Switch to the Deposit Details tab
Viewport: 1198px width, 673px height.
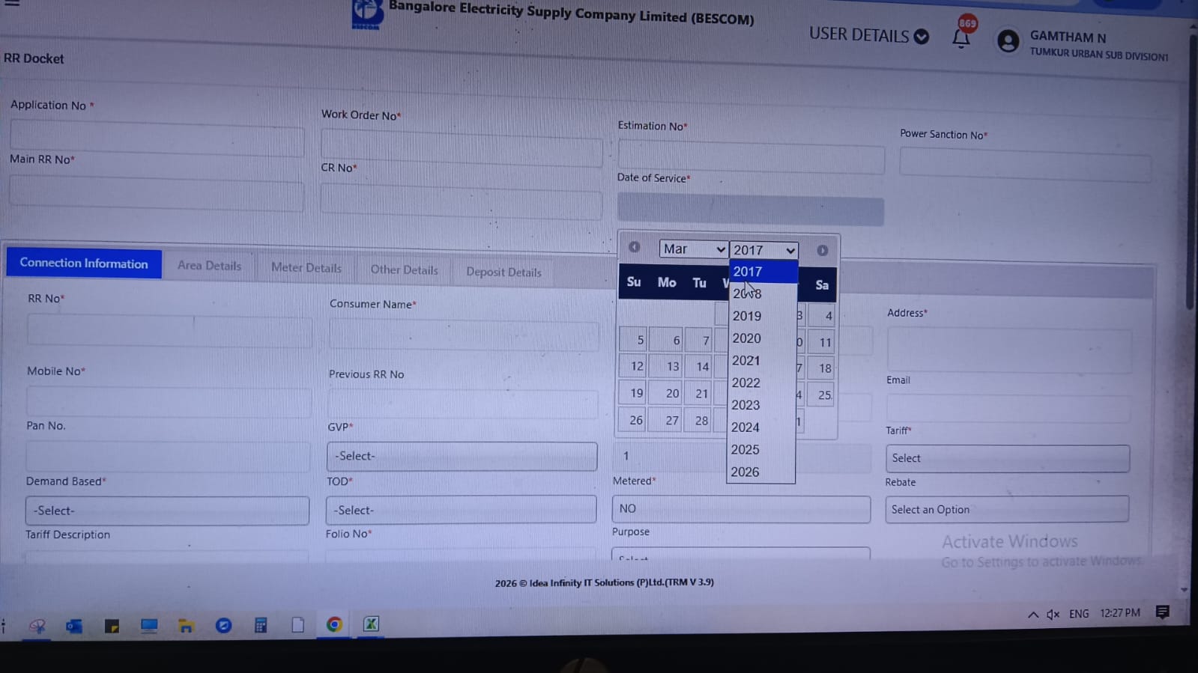point(503,272)
